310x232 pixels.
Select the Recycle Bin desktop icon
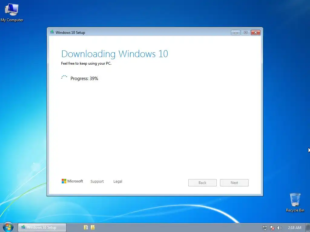click(295, 202)
